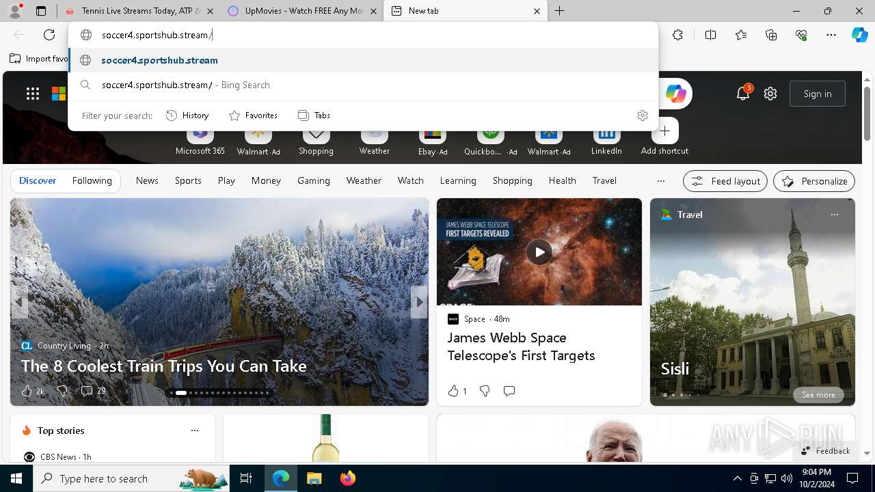The image size is (875, 492).
Task: Play the James Webb video
Action: 539,252
